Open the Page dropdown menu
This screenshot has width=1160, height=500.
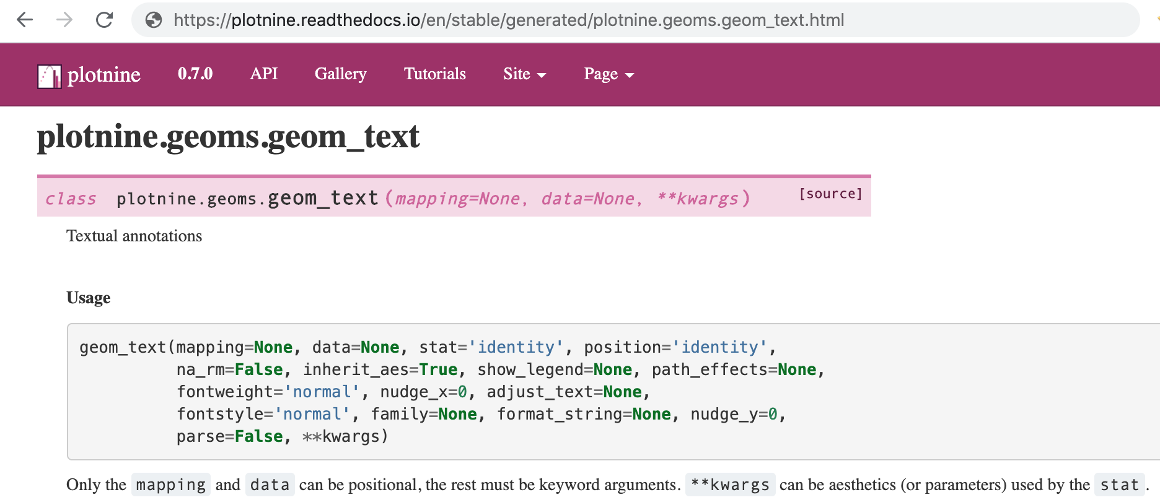click(x=609, y=74)
